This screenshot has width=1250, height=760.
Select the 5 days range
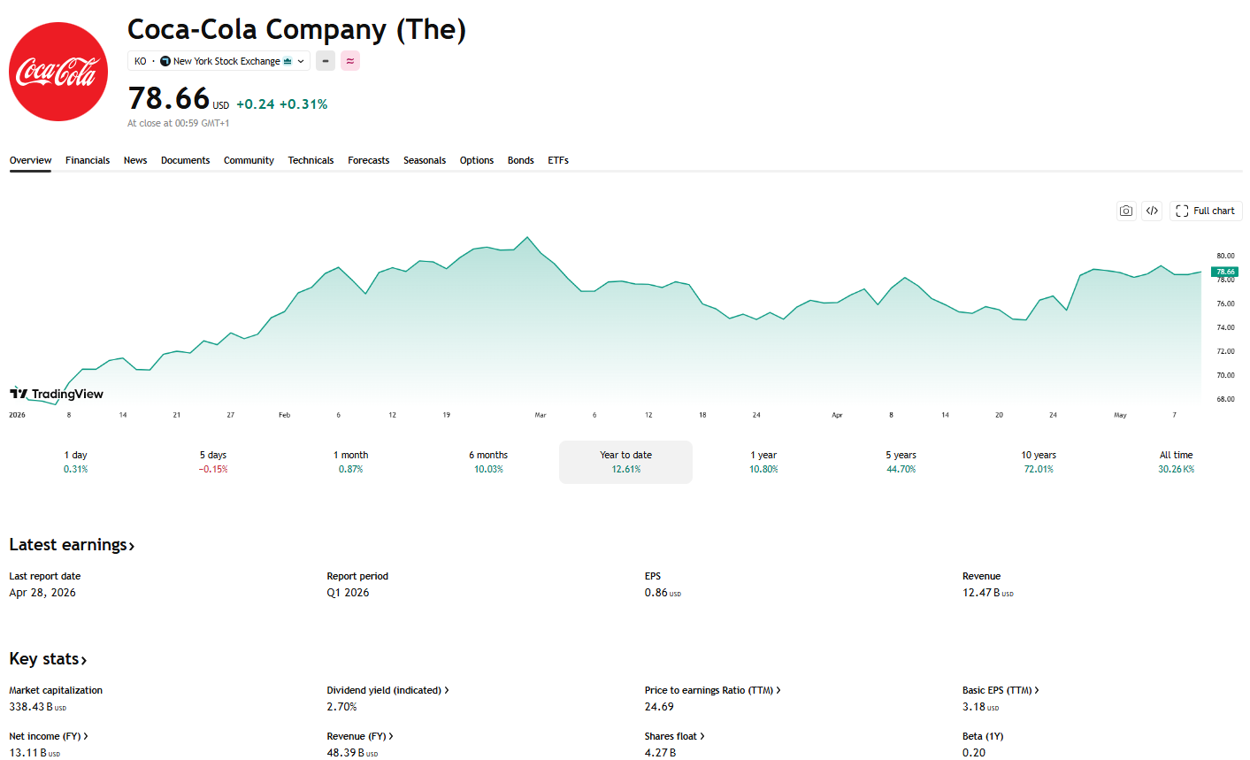pos(213,462)
